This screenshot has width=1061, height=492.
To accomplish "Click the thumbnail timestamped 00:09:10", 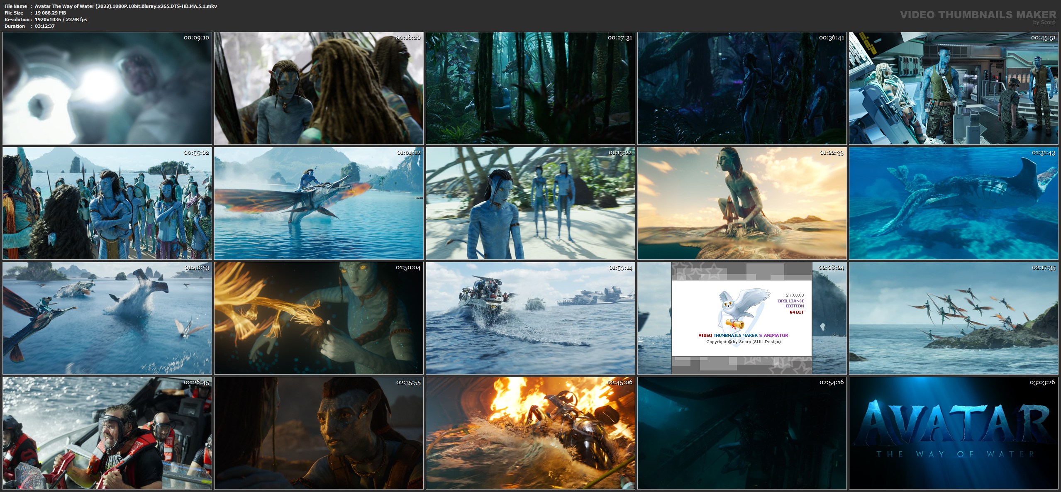I will point(107,88).
